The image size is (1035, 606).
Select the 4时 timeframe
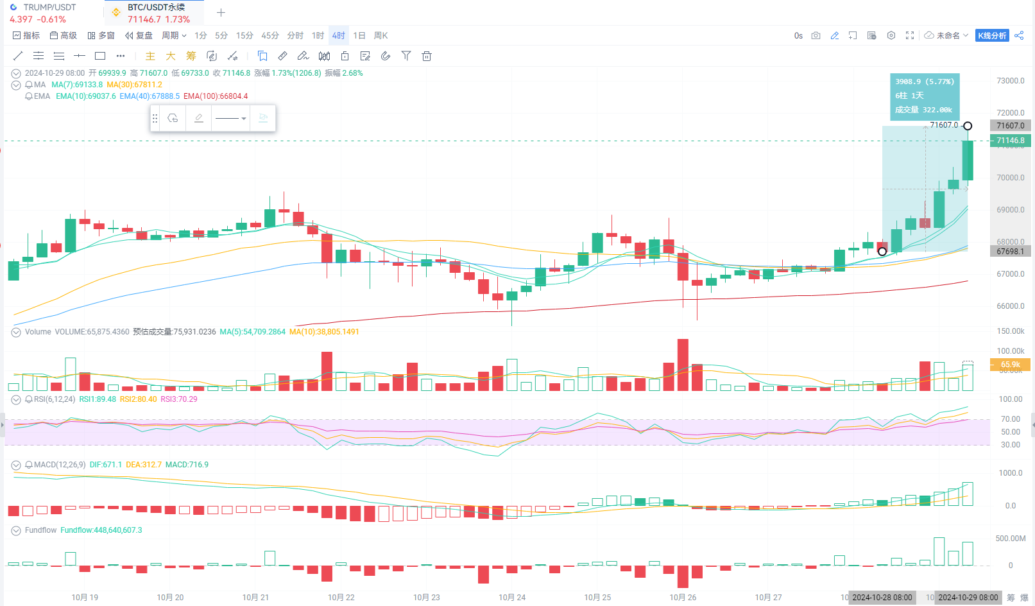(339, 35)
